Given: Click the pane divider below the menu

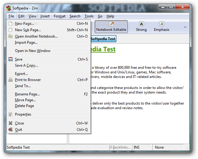Looking at the screenshot, I should pyautogui.click(x=68, y=139).
